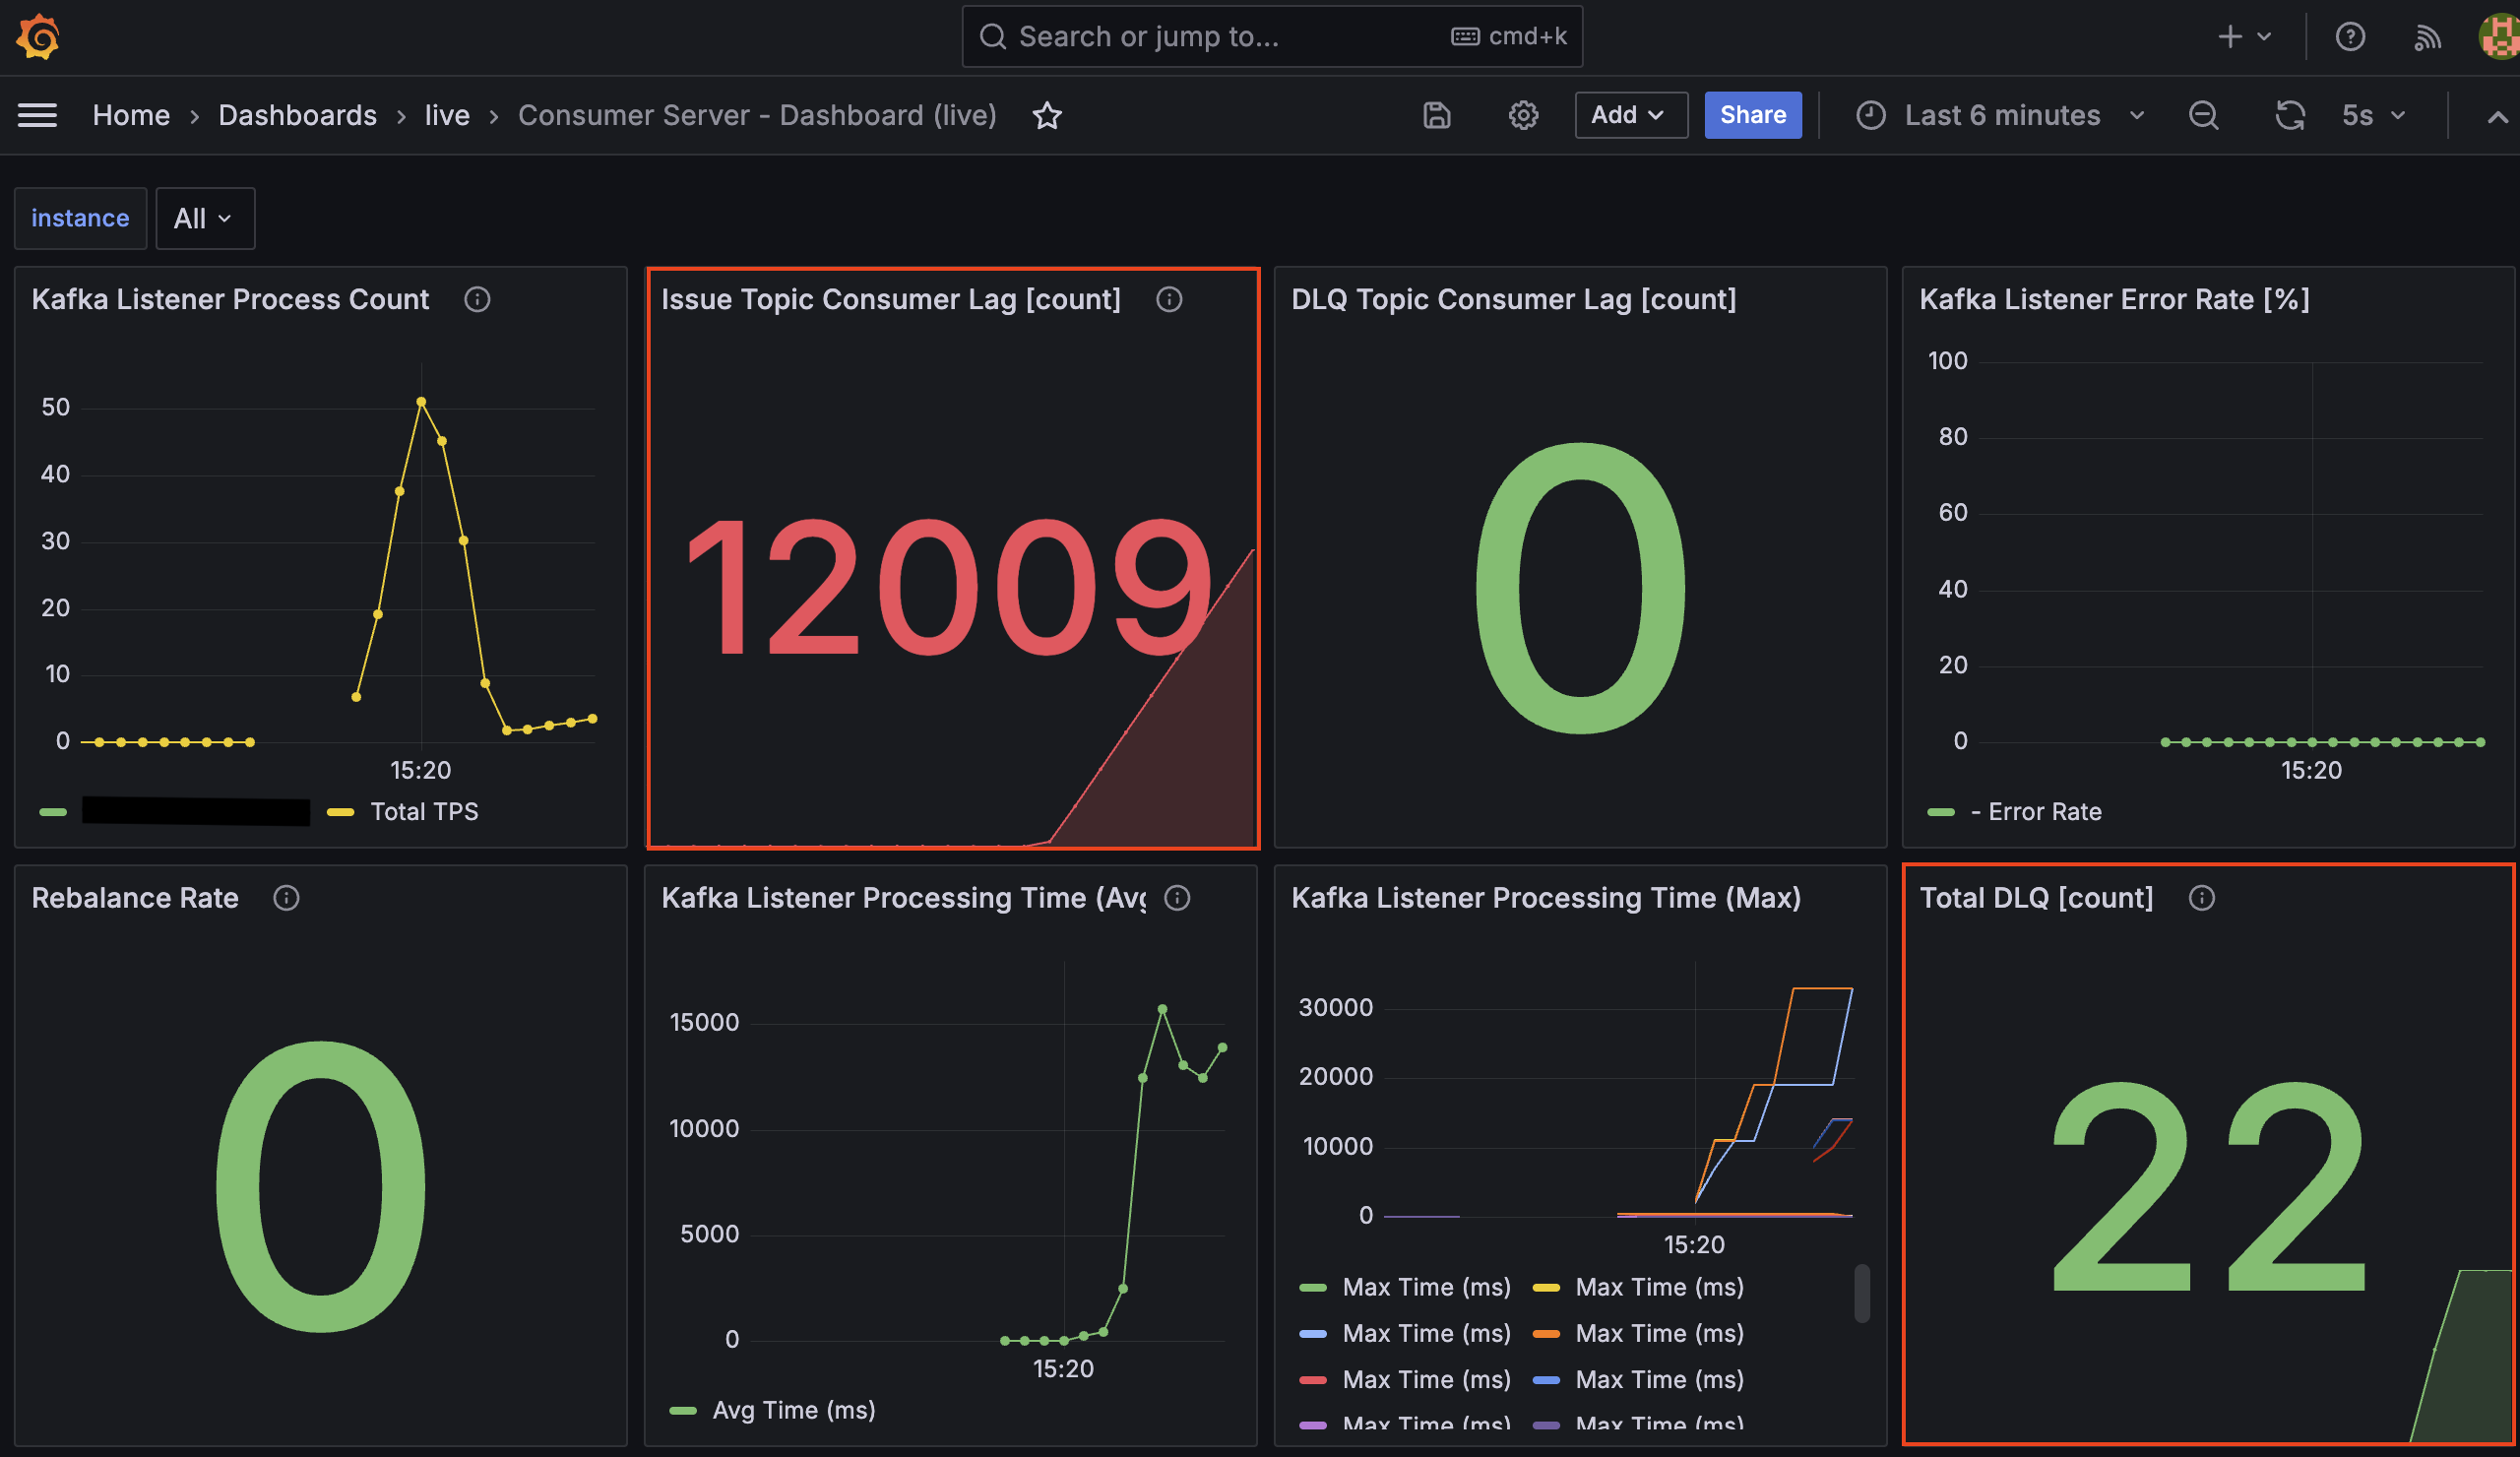Toggle Avg Time (ms) legend series
Screen dimensions: 2520x1457
[793, 1410]
